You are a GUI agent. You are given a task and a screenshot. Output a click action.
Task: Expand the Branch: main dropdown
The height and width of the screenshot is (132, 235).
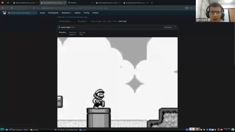click(x=65, y=21)
